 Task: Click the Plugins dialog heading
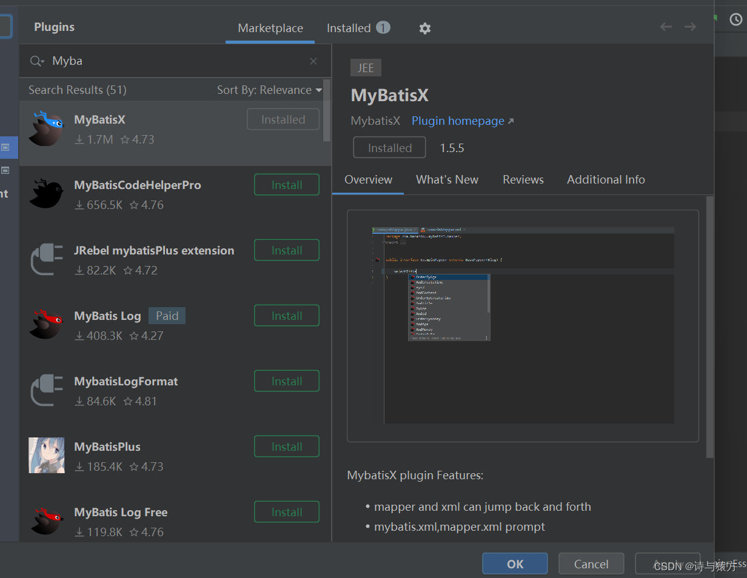(54, 27)
